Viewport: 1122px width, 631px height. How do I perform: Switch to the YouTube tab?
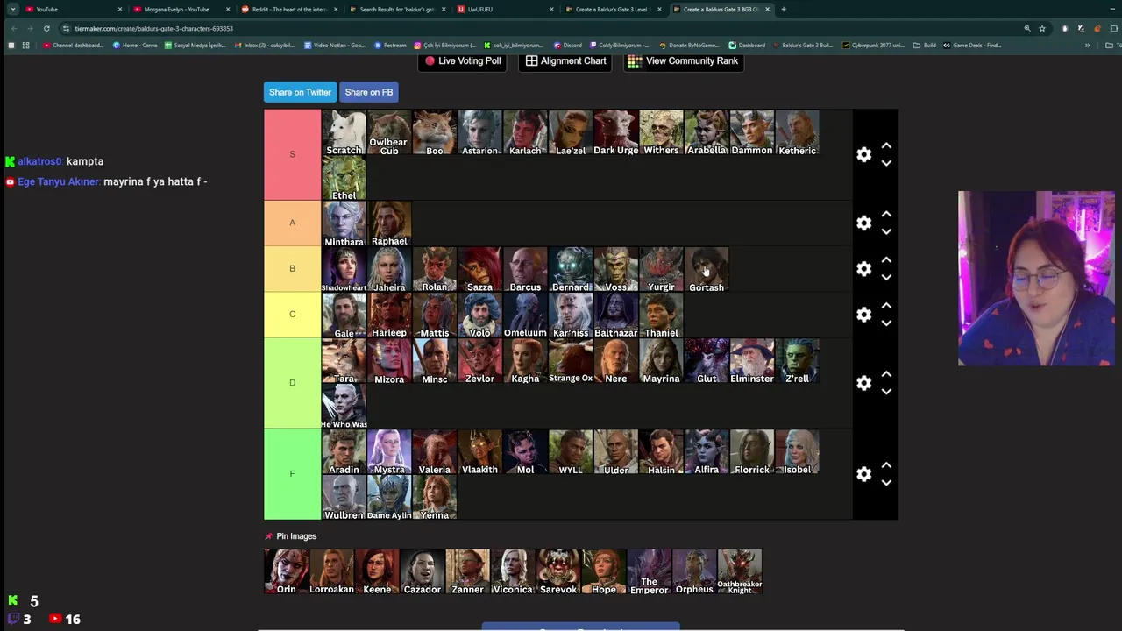(x=72, y=9)
